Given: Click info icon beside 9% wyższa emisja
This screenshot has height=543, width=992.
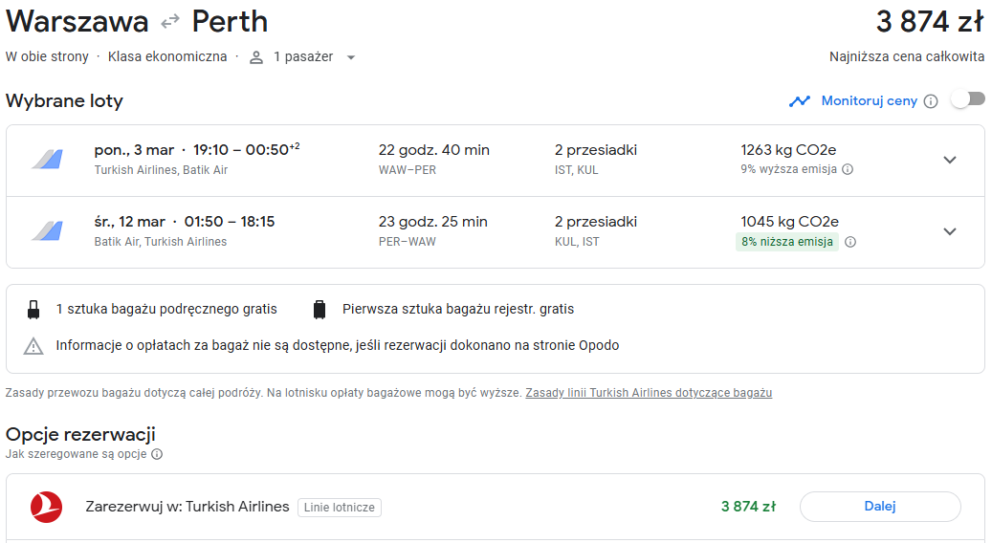Looking at the screenshot, I should pos(848,169).
